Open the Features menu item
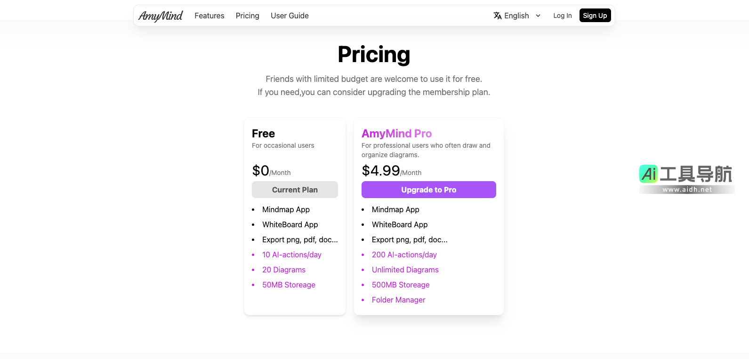749x359 pixels. pos(209,16)
